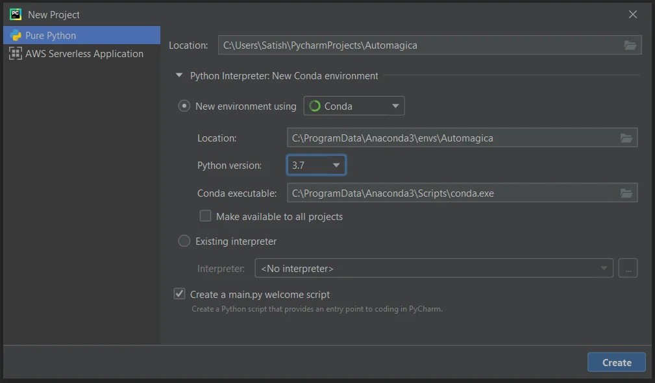
Task: Collapse the Python Interpreter section
Action: click(179, 75)
